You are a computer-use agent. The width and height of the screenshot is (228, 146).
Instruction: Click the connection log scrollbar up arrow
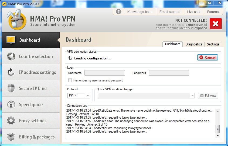point(218,111)
